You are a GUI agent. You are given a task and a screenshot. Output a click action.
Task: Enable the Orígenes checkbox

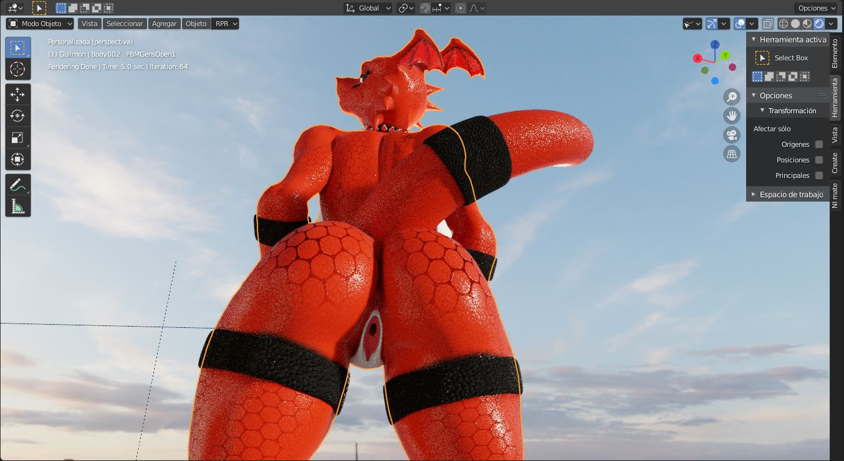pos(819,144)
